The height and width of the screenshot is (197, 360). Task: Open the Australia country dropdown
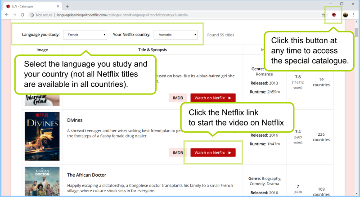pos(175,35)
